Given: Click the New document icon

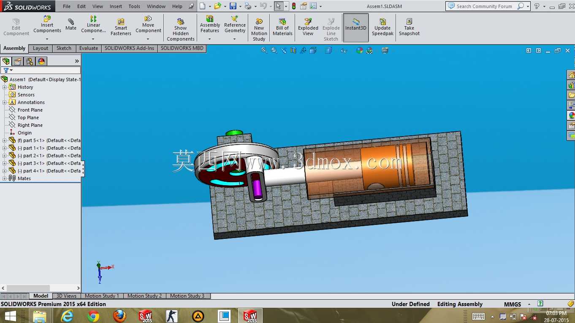Looking at the screenshot, I should pos(203,6).
